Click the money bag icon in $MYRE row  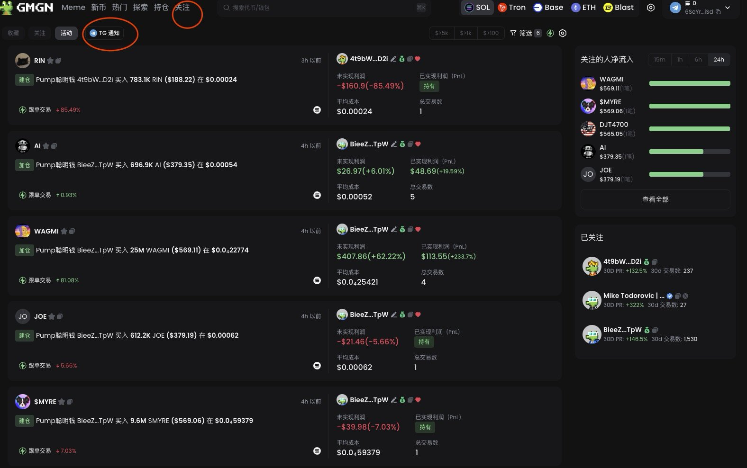pyautogui.click(x=402, y=400)
